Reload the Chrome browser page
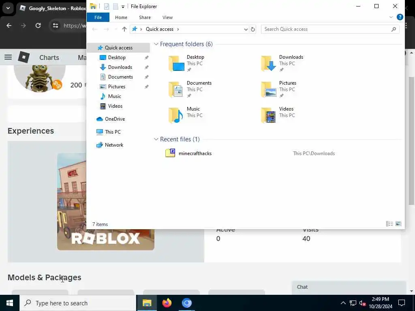 tap(38, 26)
